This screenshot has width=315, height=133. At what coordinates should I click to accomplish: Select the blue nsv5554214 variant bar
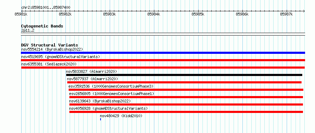click(163, 53)
